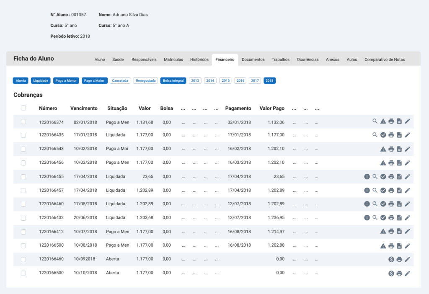Click warning icon for charge due 10/08/2018
Viewport: 429px width, 294px height.
point(383,246)
